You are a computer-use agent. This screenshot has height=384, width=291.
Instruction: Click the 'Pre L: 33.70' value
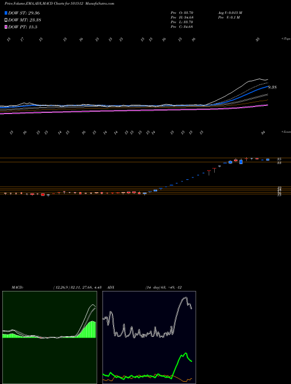[x=182, y=22]
